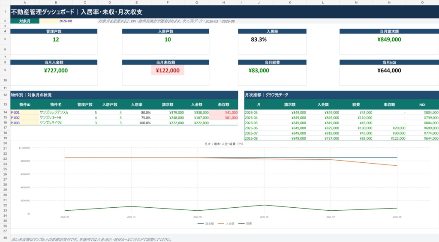Click the 当月入金額 KPI value ¥727,000
The width and height of the screenshot is (439, 242).
56,71
